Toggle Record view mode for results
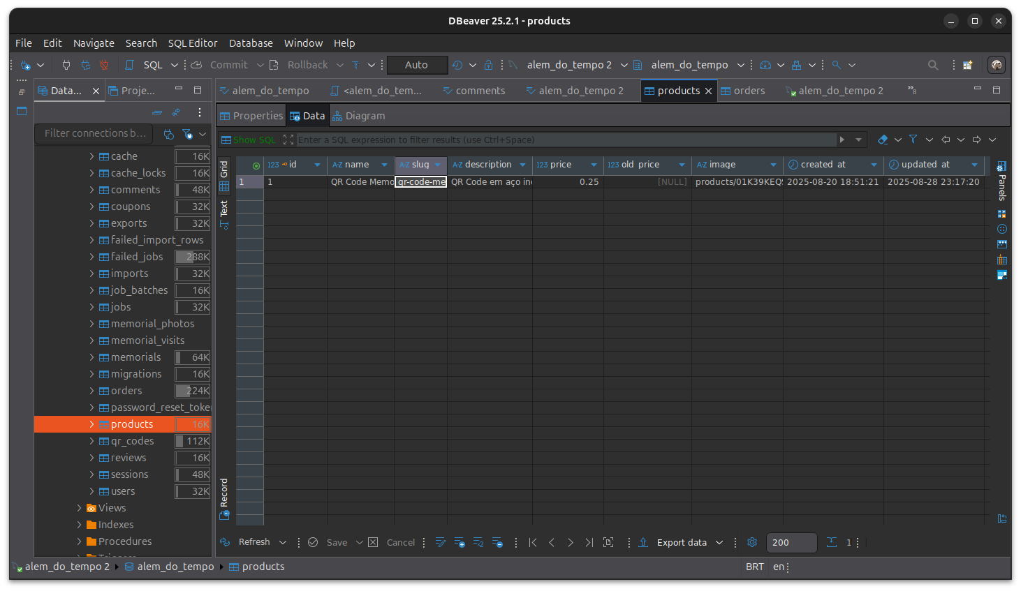Viewport: 1021px width, 591px height. (224, 493)
